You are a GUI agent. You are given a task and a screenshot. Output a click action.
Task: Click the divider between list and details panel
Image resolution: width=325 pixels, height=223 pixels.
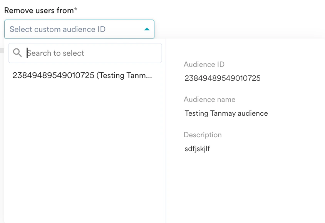(x=166, y=154)
